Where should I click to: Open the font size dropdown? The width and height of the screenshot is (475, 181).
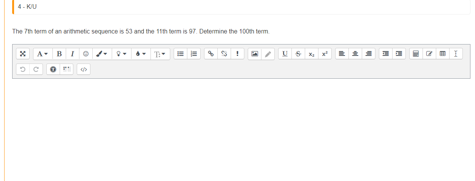pos(160,54)
